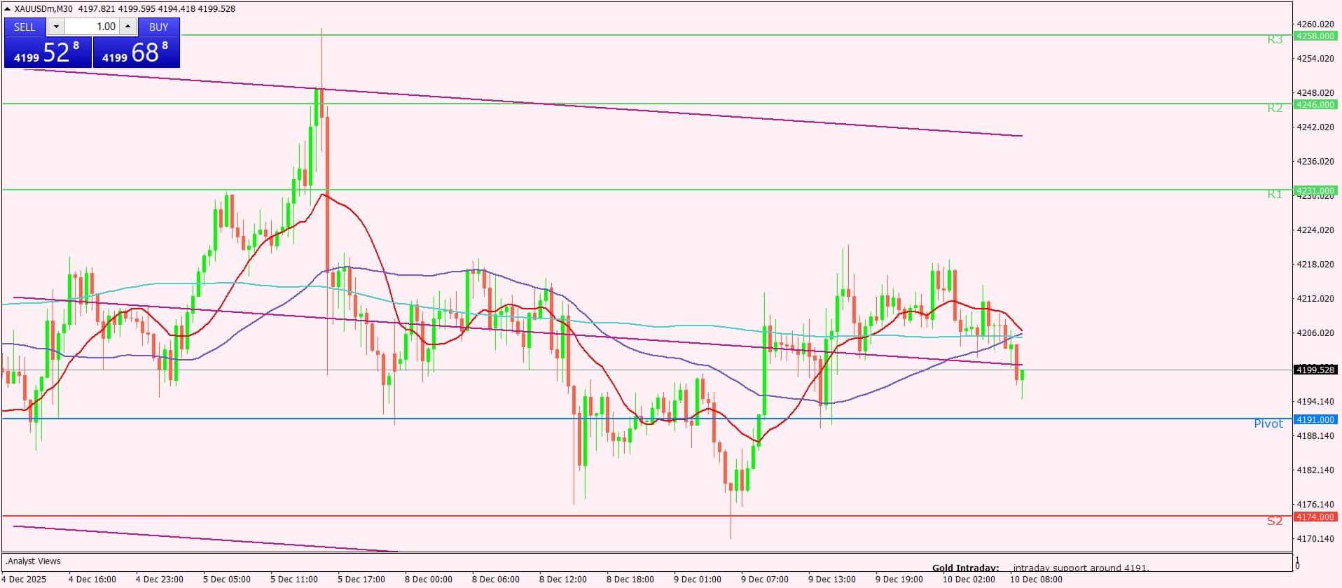Click the 4174.000 red price tag

coord(1315,517)
